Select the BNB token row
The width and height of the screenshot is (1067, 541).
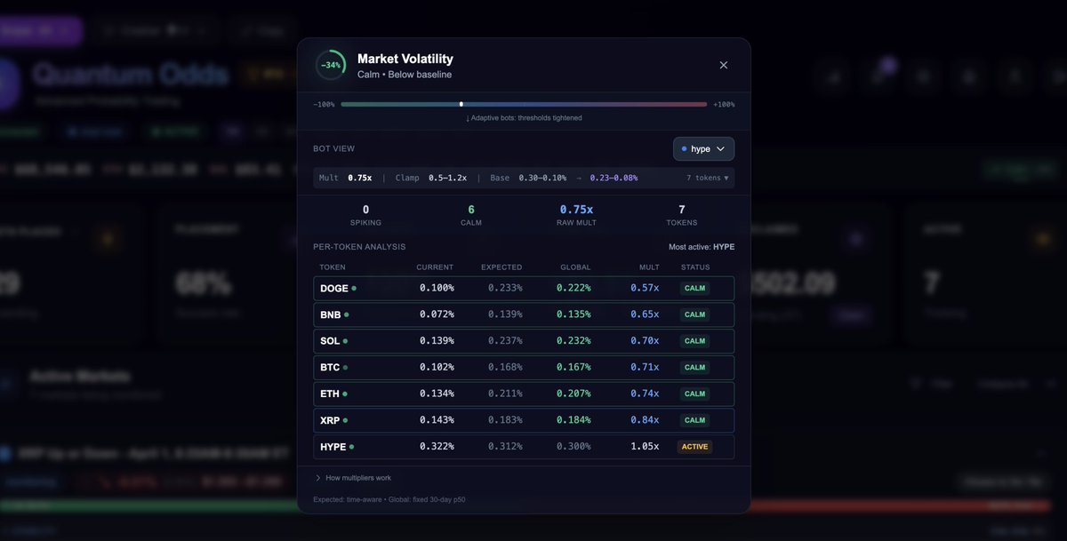coord(524,314)
